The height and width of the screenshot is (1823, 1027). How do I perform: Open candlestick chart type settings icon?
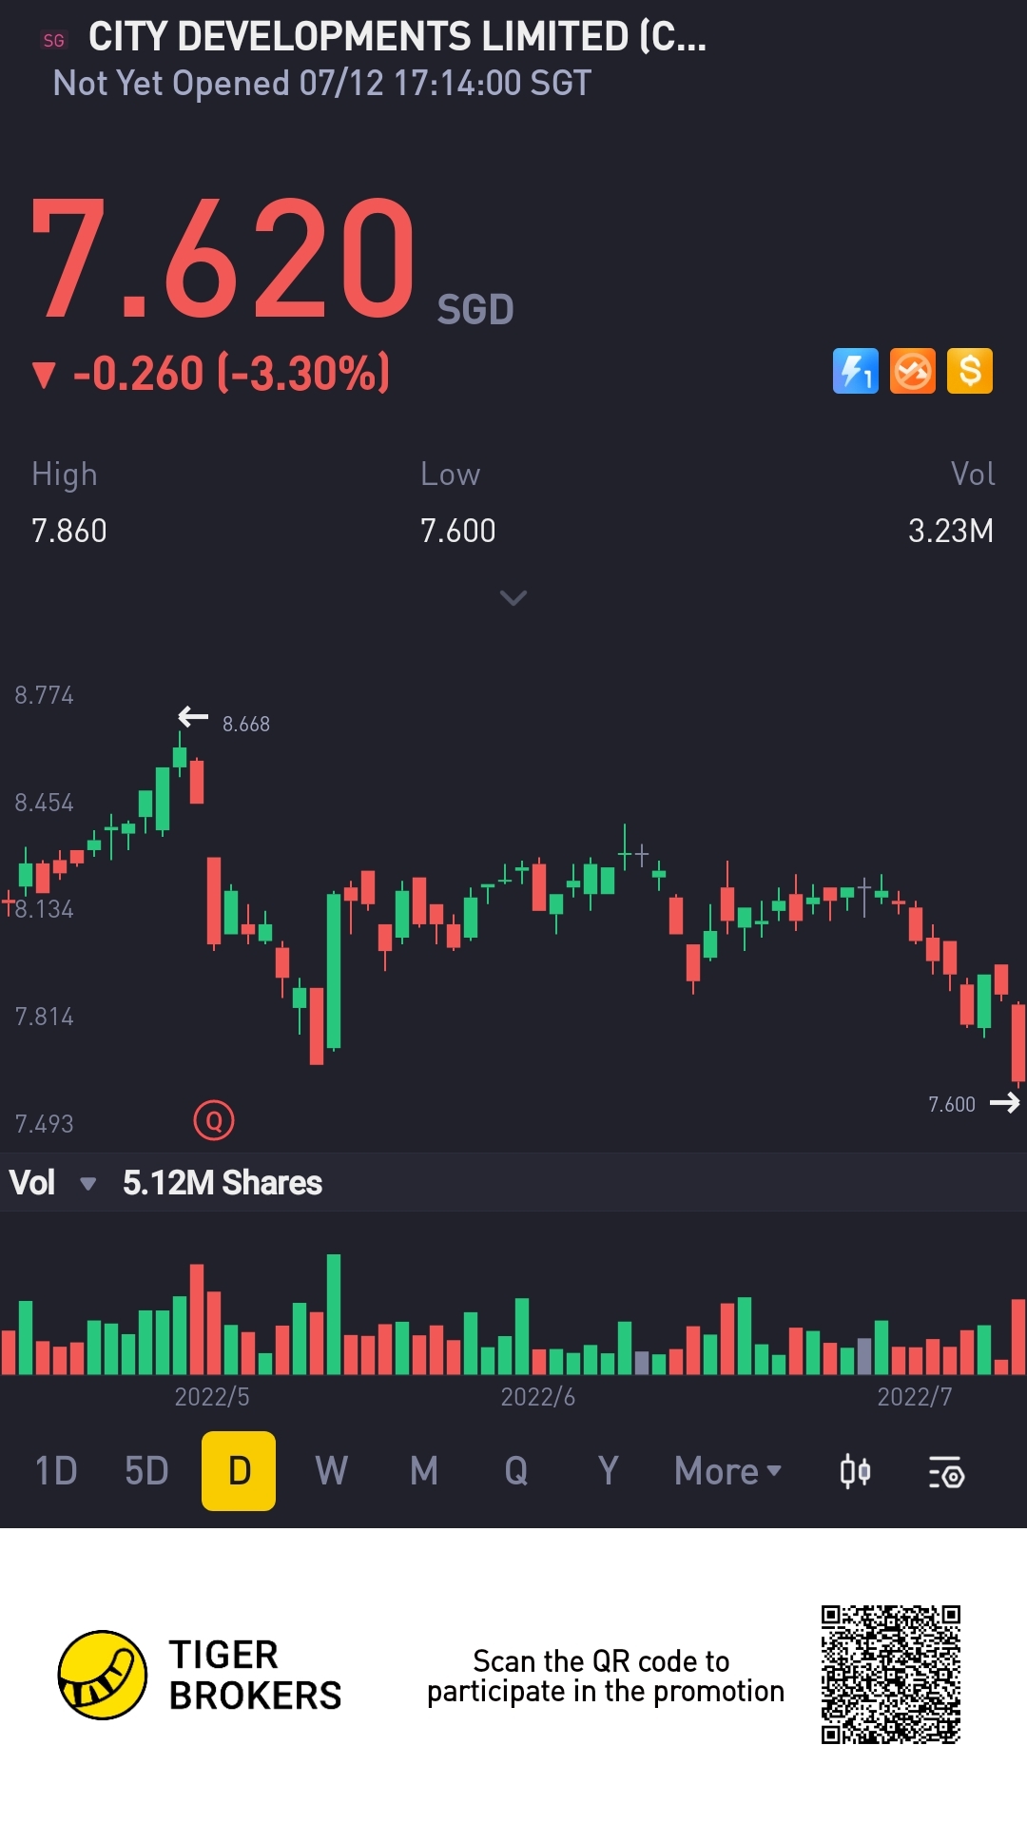(x=855, y=1472)
